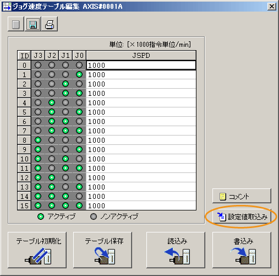Select the JSPD field for ID 12
This screenshot has width=279, height=276.
pos(141,177)
